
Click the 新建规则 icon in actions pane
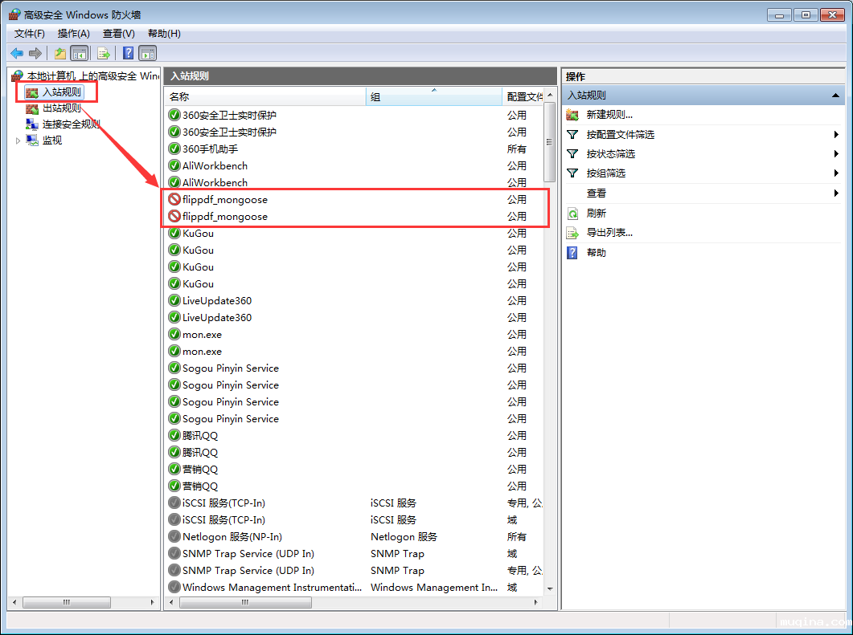572,115
